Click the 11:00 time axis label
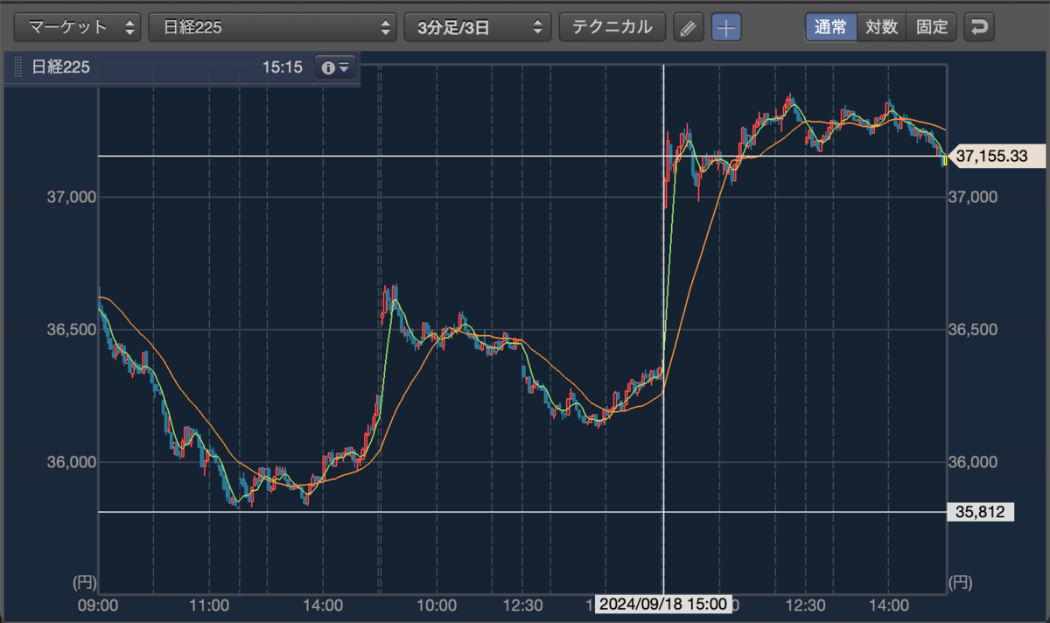1050x623 pixels. [x=210, y=604]
